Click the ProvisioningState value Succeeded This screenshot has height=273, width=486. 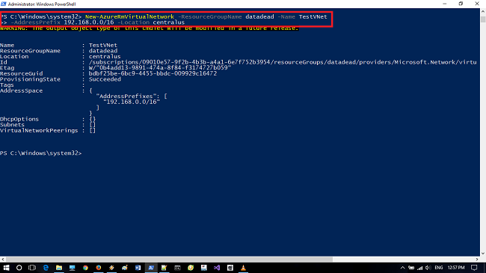pyautogui.click(x=105, y=79)
